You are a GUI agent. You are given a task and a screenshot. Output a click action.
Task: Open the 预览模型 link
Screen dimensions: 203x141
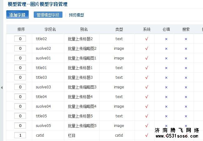pos(77,15)
